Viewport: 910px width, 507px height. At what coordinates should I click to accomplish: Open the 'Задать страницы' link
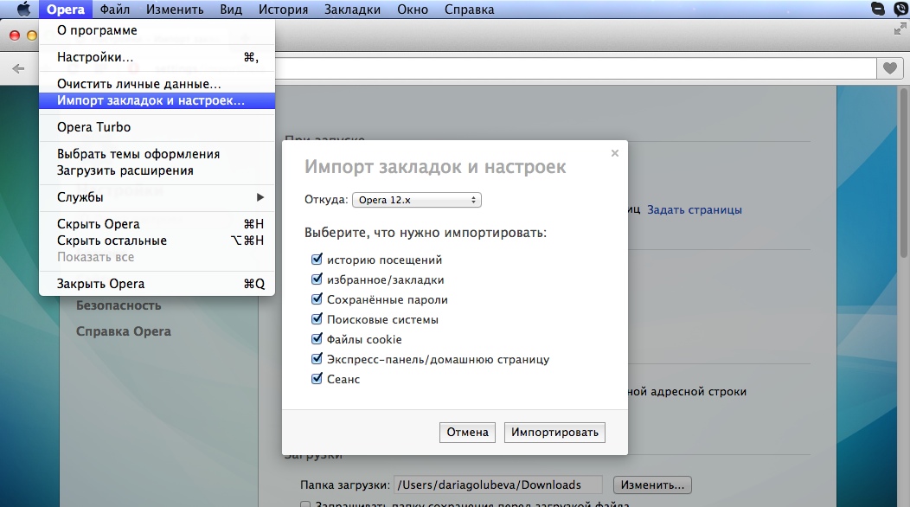[x=694, y=209]
